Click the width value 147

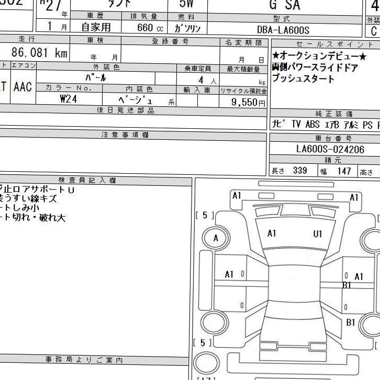(x=344, y=171)
